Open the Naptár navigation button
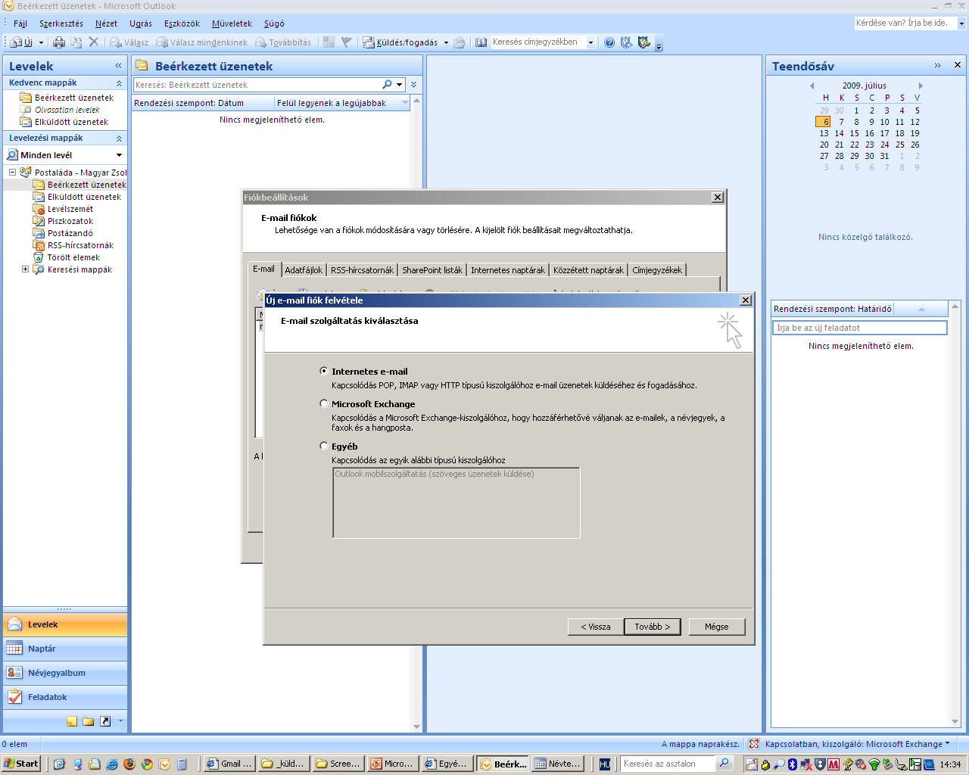 click(x=65, y=649)
